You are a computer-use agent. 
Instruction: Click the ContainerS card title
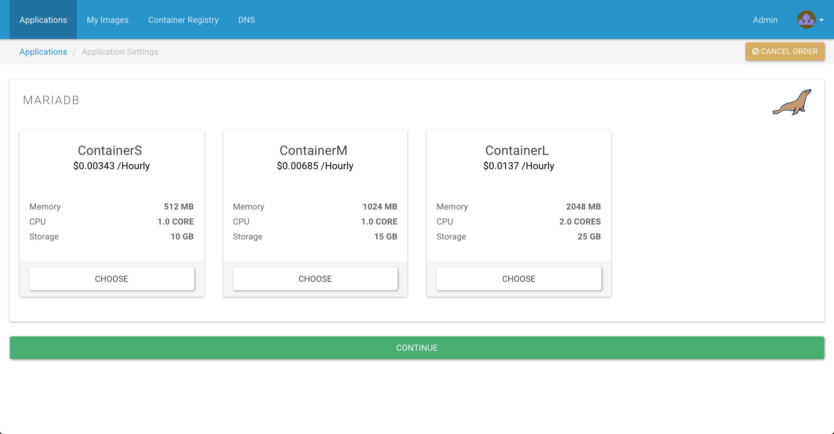110,150
